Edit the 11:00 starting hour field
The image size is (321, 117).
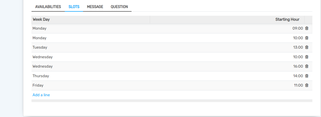[298, 85]
